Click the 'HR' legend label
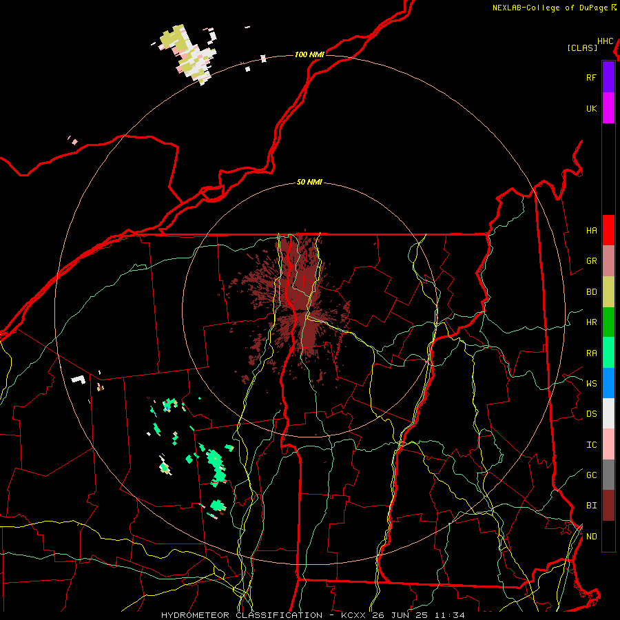620x620 pixels. click(x=591, y=322)
